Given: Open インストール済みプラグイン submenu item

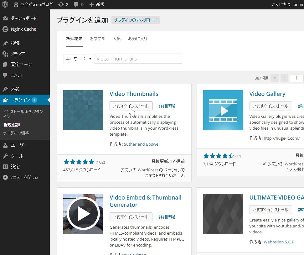Looking at the screenshot, I should pos(23,114).
